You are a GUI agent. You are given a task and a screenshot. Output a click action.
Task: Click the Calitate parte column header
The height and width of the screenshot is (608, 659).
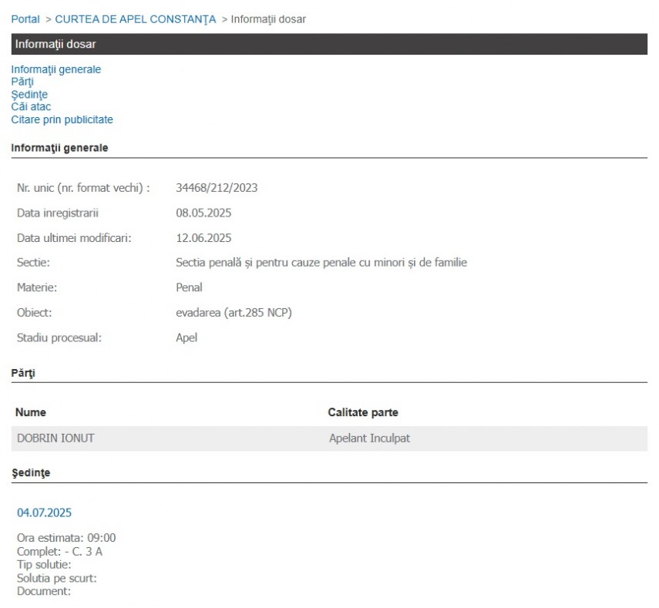pyautogui.click(x=363, y=412)
